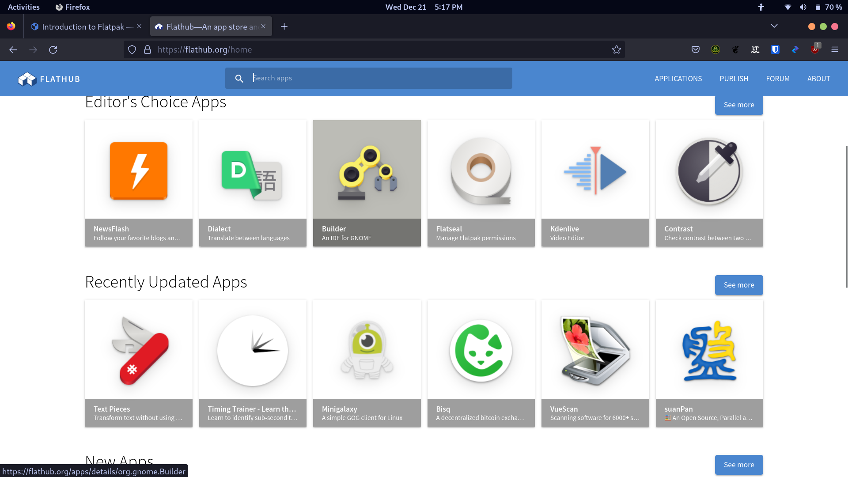Bookmark this page with the star icon
Viewport: 848px width, 477px height.
[617, 49]
